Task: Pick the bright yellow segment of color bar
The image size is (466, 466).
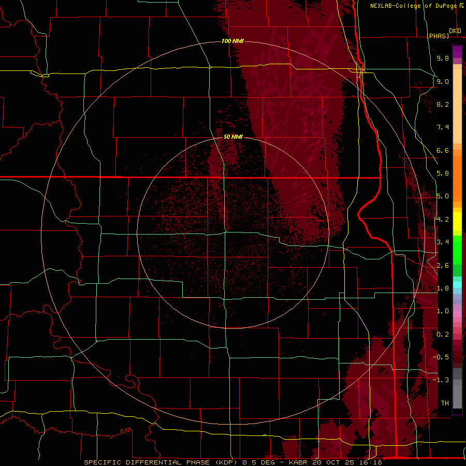Action: tap(457, 222)
